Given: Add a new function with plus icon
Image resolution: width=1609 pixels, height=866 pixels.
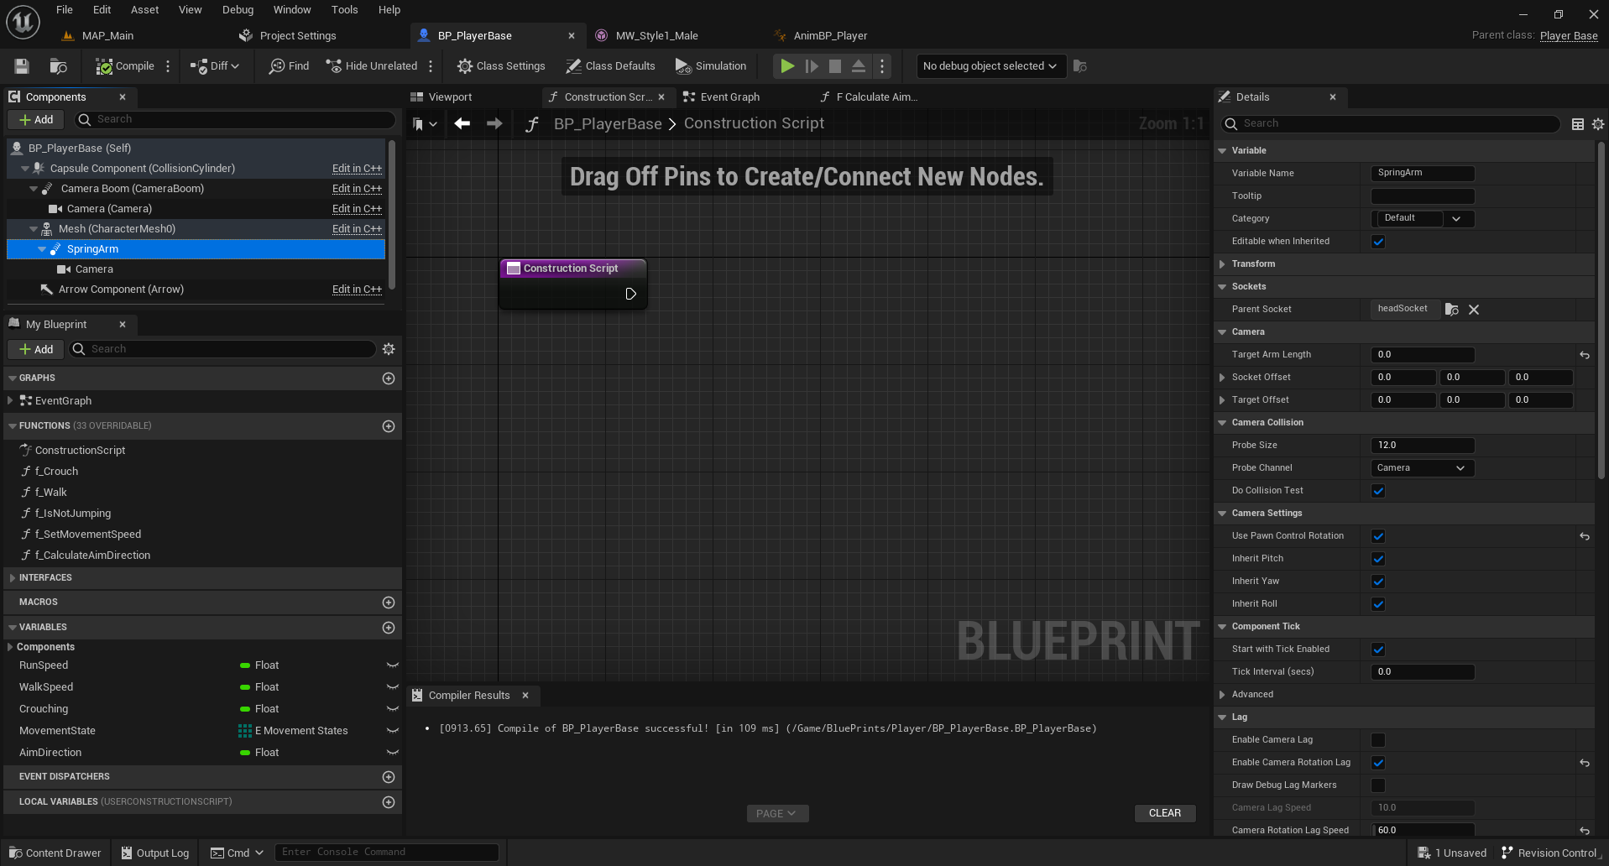Looking at the screenshot, I should (389, 426).
